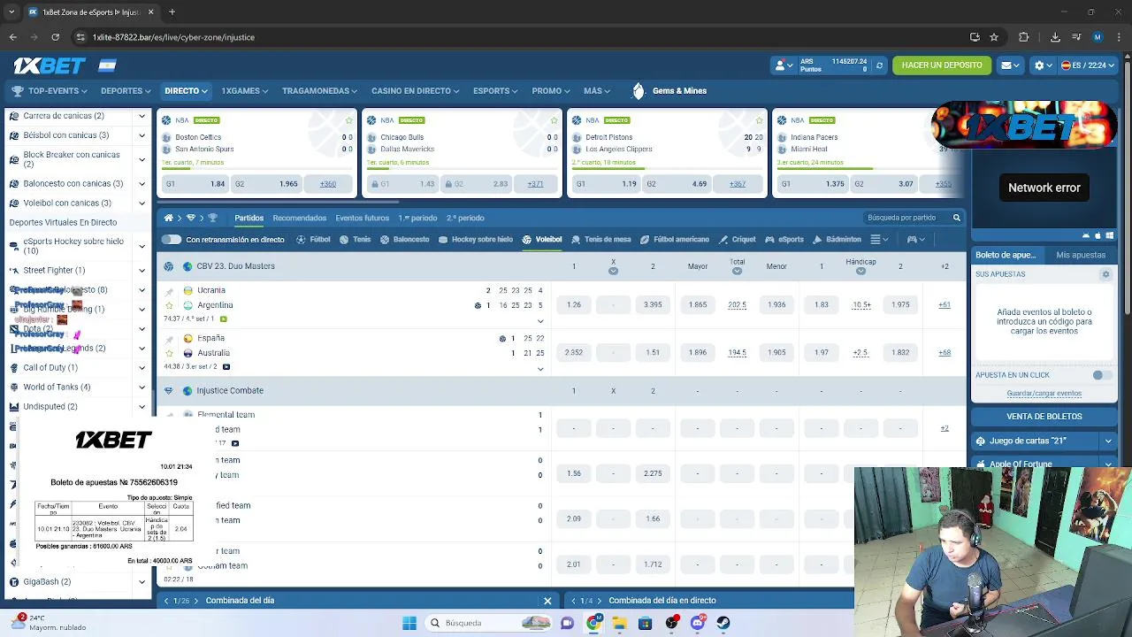Favorite the Argentina match with the star icon
1132x637 pixels.
click(x=169, y=305)
